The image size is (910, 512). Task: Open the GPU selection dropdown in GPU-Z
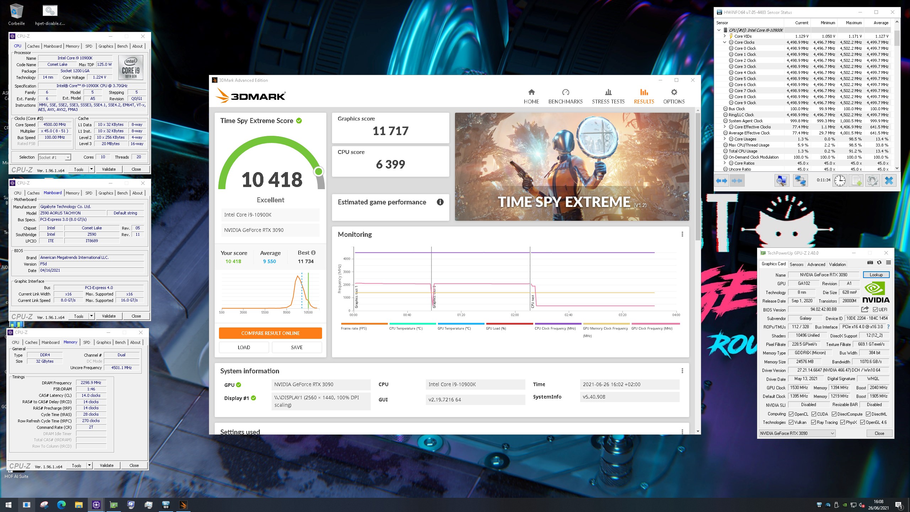pos(797,433)
